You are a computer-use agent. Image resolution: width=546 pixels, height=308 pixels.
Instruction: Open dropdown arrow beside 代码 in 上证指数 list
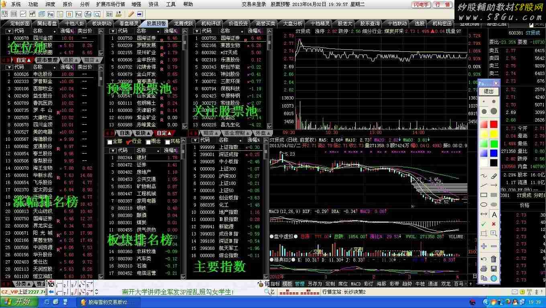[x=196, y=140]
